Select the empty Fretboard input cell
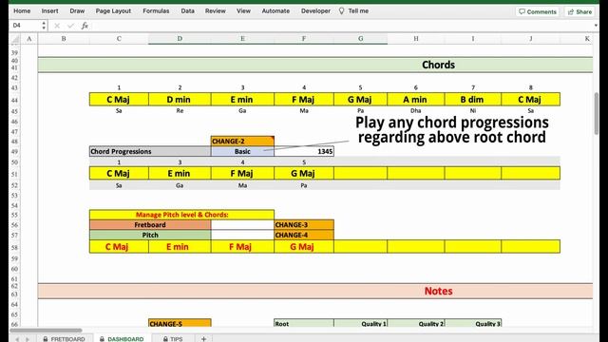 [x=242, y=224]
